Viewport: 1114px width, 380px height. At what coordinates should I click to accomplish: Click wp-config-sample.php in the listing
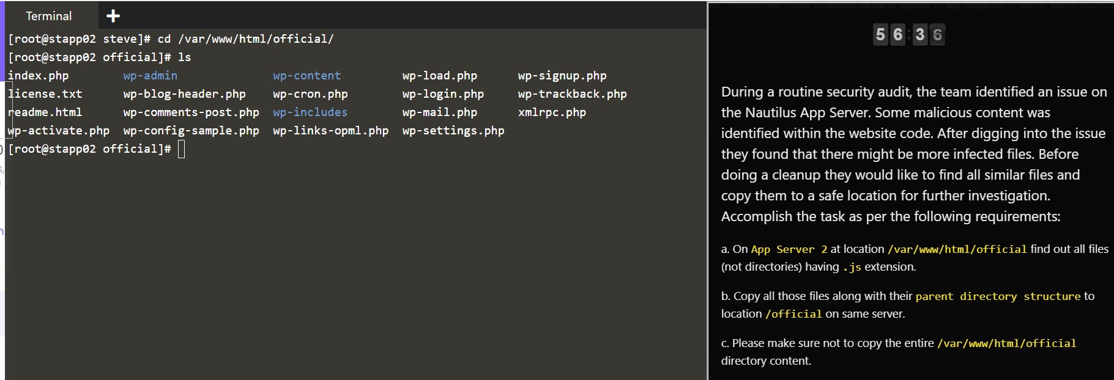point(191,131)
